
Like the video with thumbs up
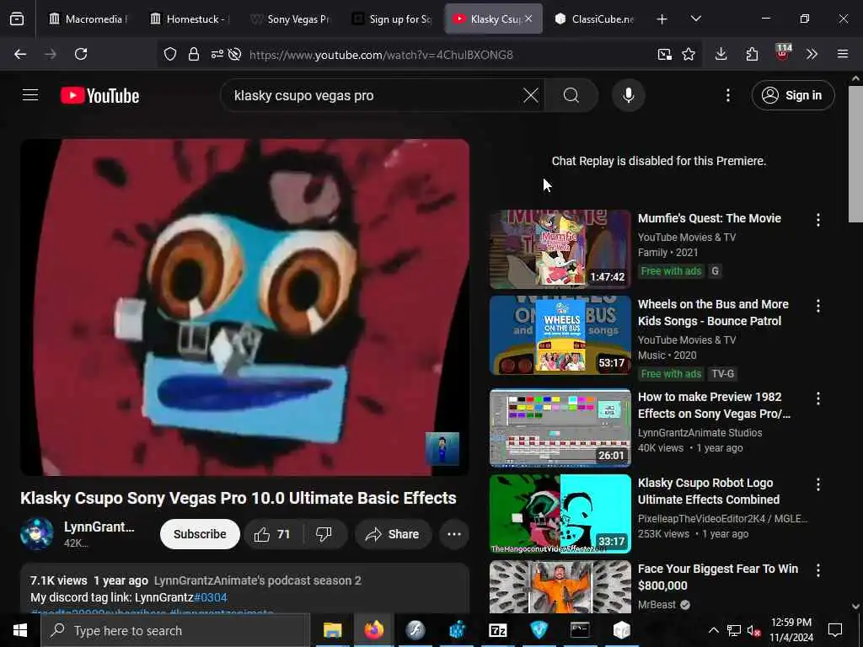click(272, 534)
